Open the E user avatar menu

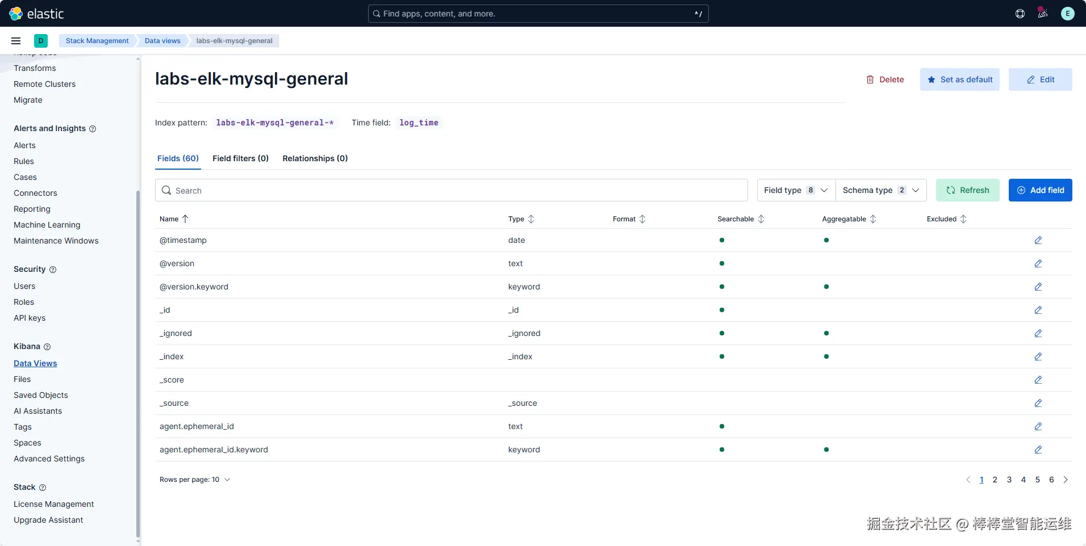click(x=1068, y=14)
